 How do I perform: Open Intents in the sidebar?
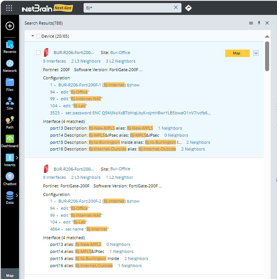click(10, 160)
